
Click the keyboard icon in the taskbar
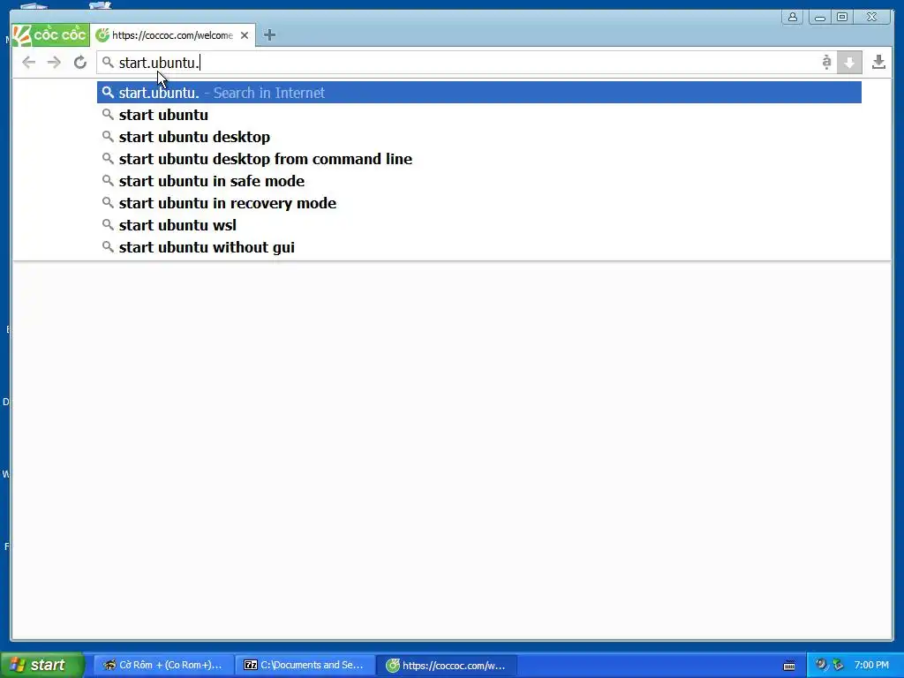[x=789, y=666]
